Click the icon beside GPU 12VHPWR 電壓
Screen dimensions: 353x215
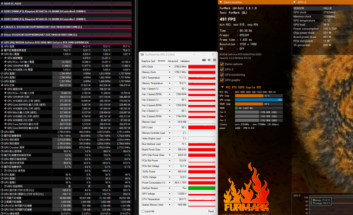click(5, 66)
